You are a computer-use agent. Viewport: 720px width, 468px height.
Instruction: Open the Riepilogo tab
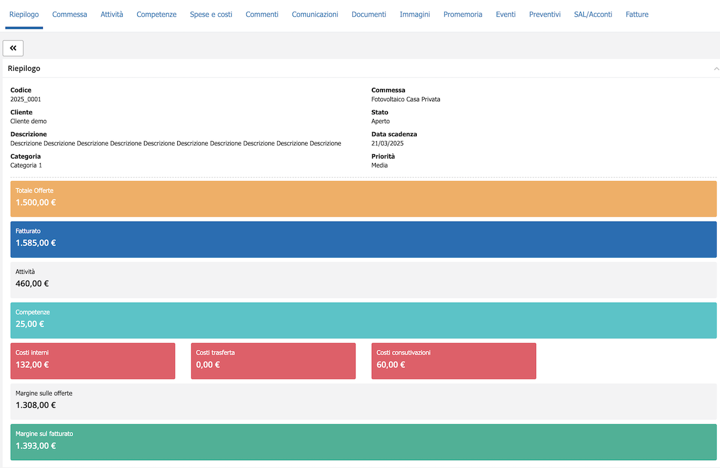click(x=24, y=15)
